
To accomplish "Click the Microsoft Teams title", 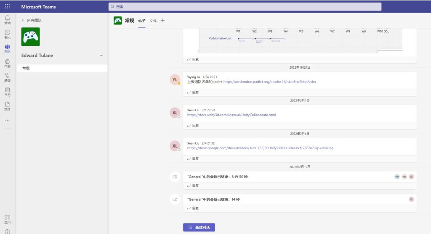I will pyautogui.click(x=38, y=7).
